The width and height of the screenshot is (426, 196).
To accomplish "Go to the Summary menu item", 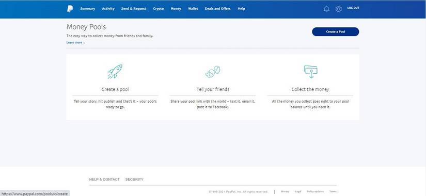I will (x=87, y=9).
